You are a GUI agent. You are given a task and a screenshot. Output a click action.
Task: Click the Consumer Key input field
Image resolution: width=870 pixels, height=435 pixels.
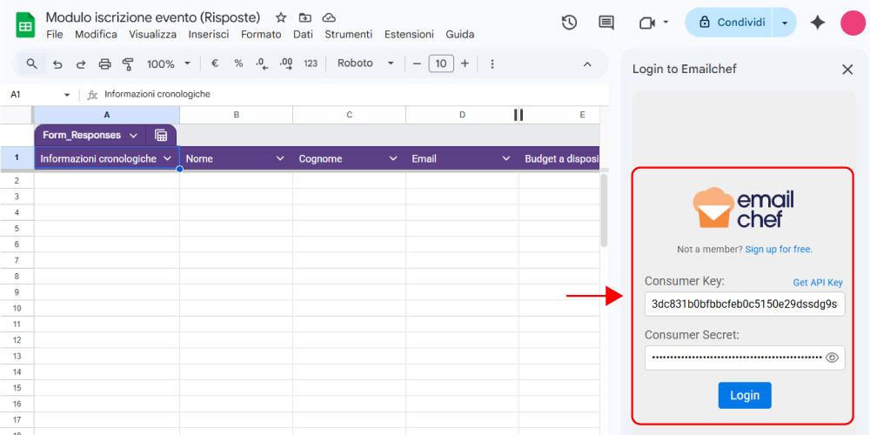744,304
